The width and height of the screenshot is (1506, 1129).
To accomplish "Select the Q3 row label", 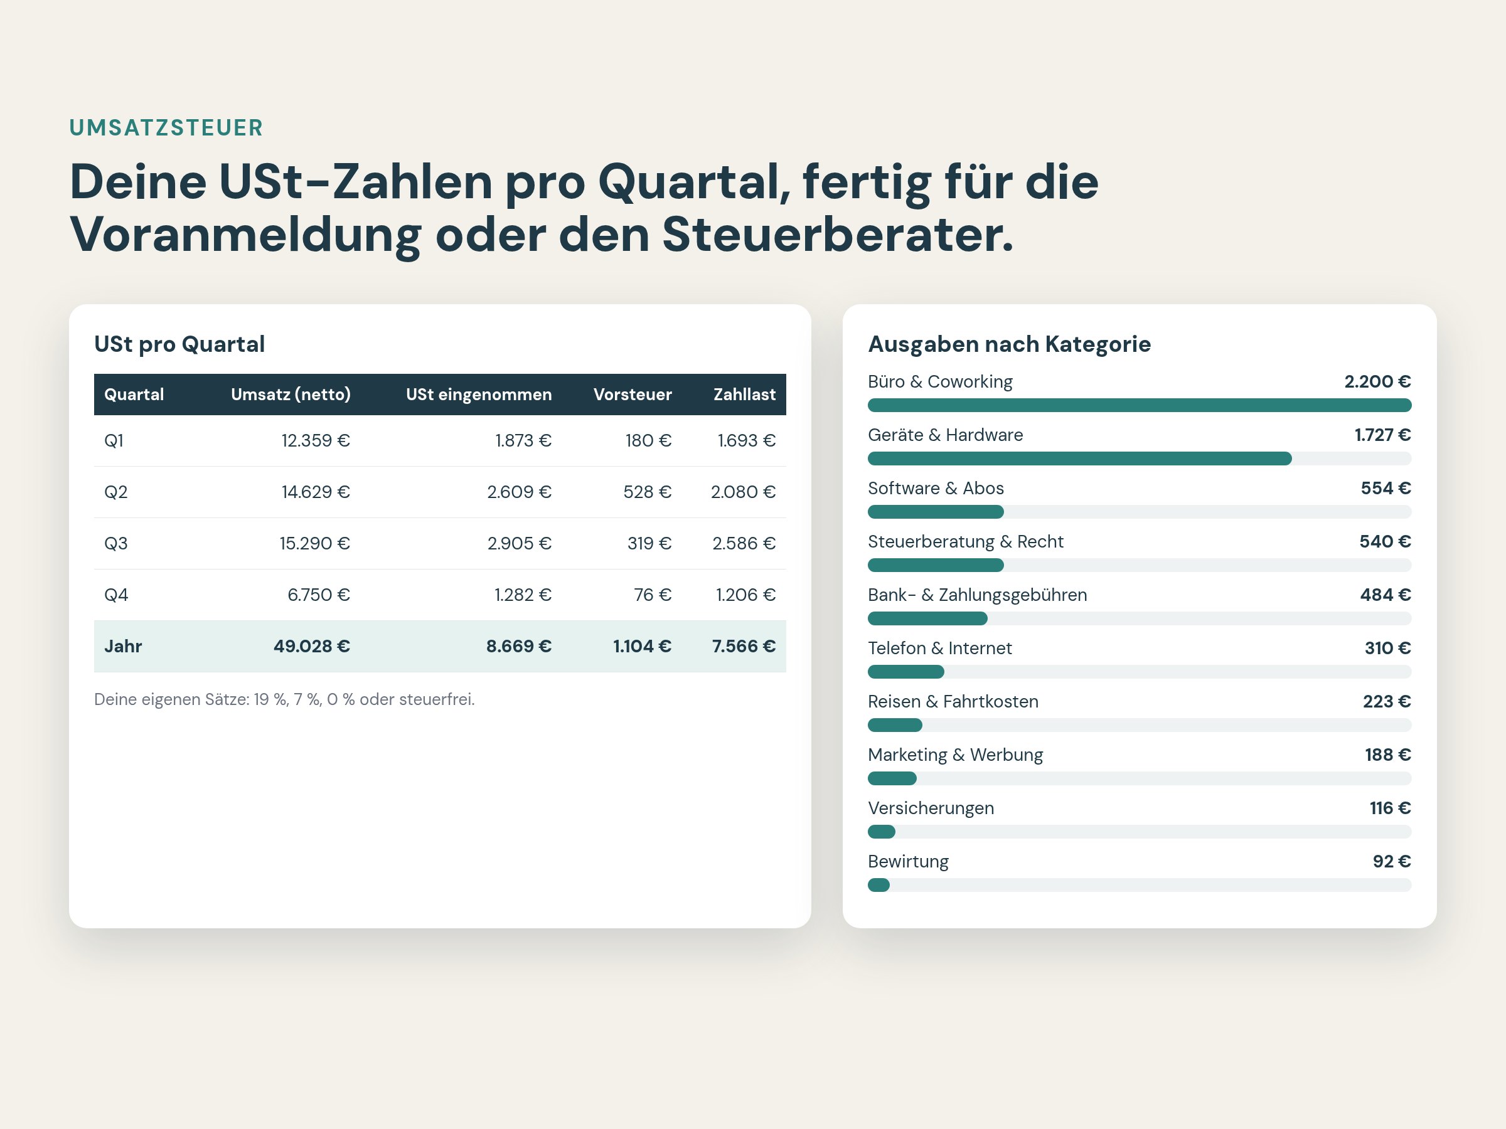I will 115,544.
